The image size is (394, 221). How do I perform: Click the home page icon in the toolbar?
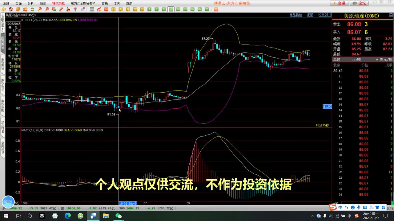(11, 10)
